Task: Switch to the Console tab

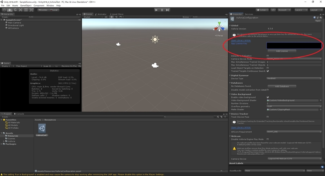Action: (x=19, y=114)
